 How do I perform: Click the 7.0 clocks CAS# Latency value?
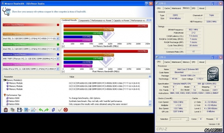pos(193,36)
